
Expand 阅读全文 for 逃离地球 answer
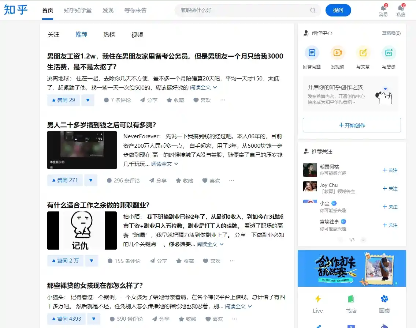tap(204, 87)
